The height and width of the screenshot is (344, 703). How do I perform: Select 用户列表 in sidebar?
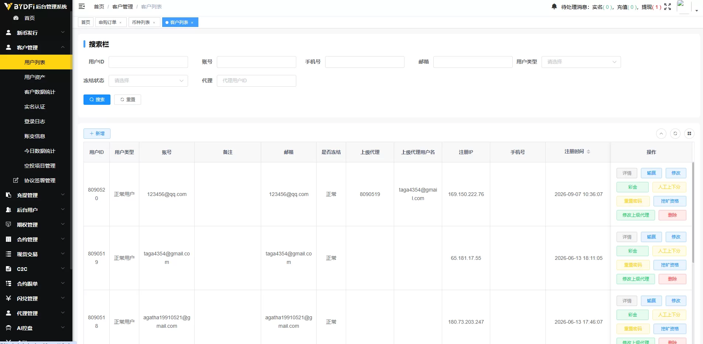pos(36,62)
